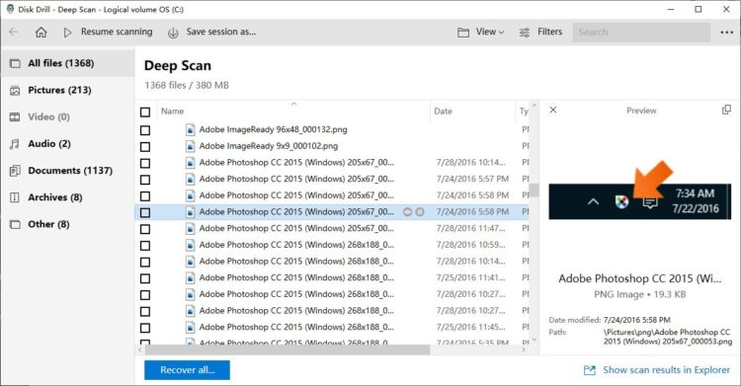Click horizontal scrollbar left arrow

tap(140, 349)
